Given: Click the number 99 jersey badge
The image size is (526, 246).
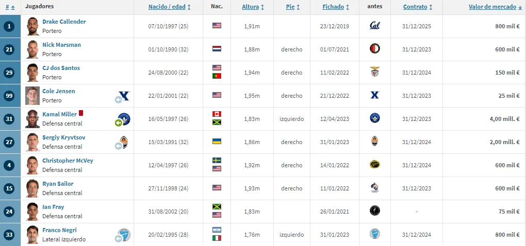Looking at the screenshot, I should pyautogui.click(x=10, y=96).
